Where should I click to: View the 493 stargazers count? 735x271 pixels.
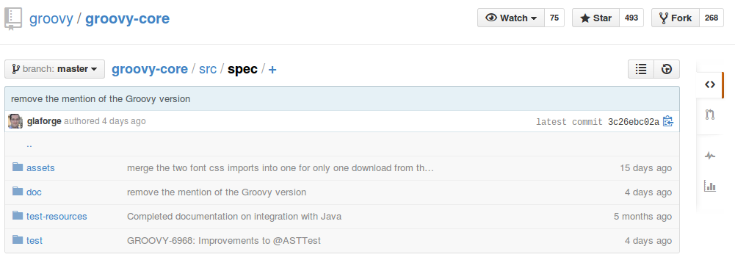click(x=631, y=18)
